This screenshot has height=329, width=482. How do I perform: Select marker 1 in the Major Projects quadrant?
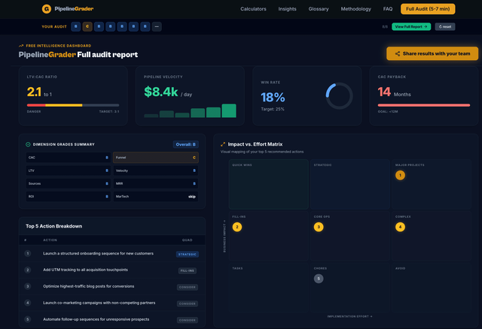[x=400, y=175]
